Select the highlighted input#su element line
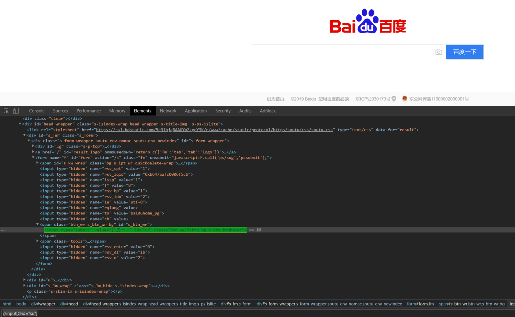The height and width of the screenshot is (317, 515). click(x=145, y=230)
